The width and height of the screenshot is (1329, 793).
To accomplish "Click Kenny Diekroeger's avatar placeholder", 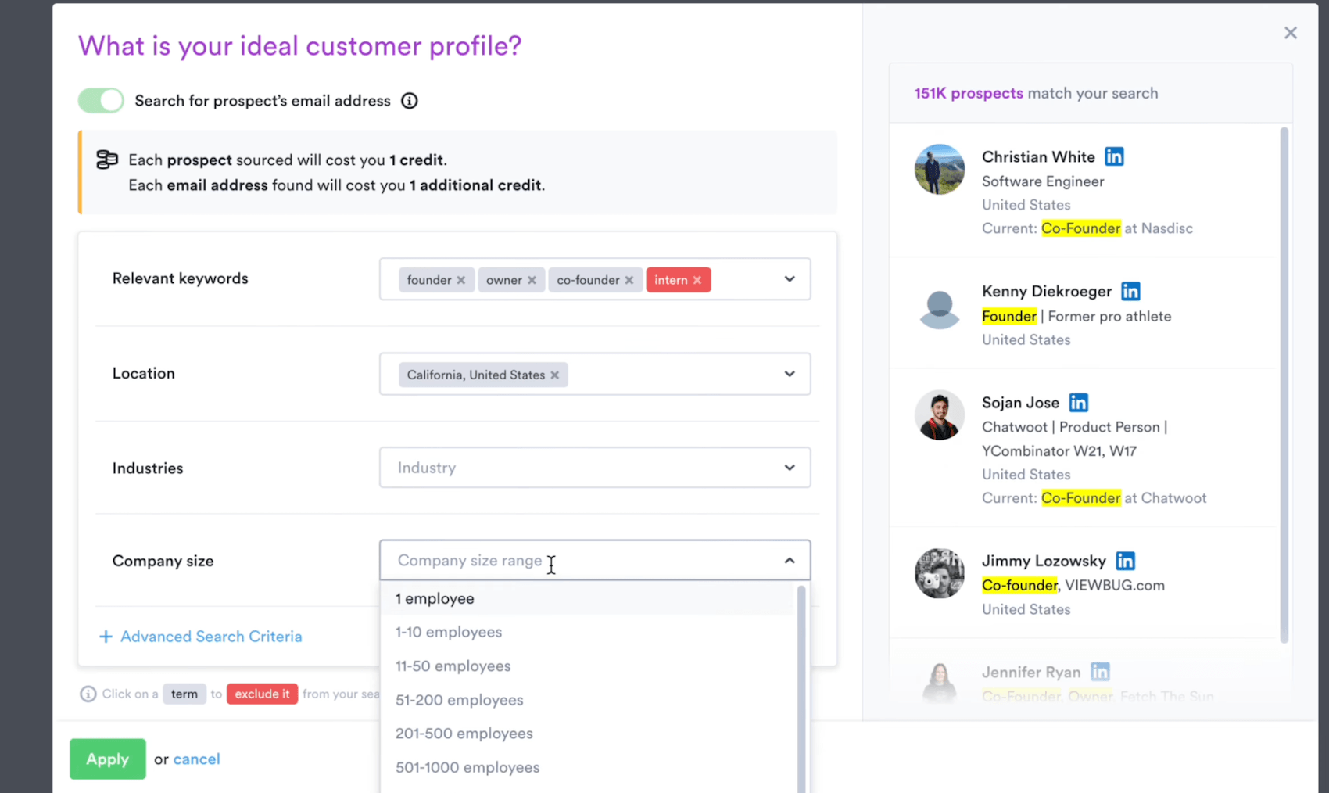I will click(x=940, y=309).
